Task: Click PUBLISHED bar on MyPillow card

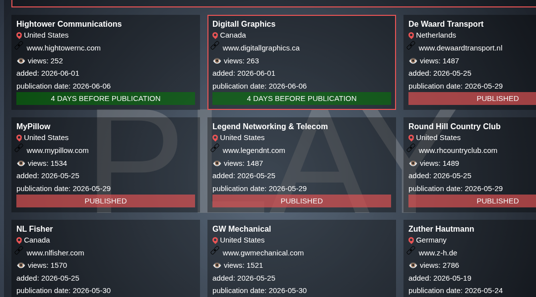Action: click(x=106, y=201)
